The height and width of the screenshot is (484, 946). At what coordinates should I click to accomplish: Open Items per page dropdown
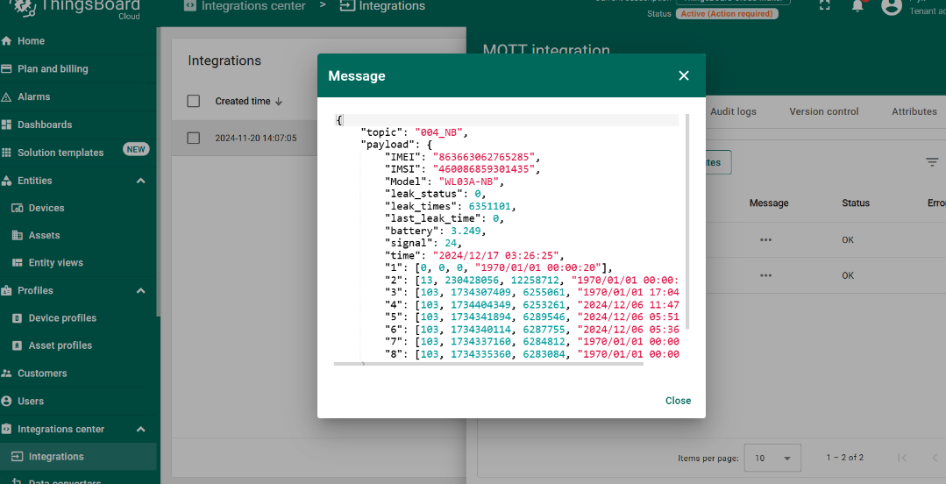point(773,458)
